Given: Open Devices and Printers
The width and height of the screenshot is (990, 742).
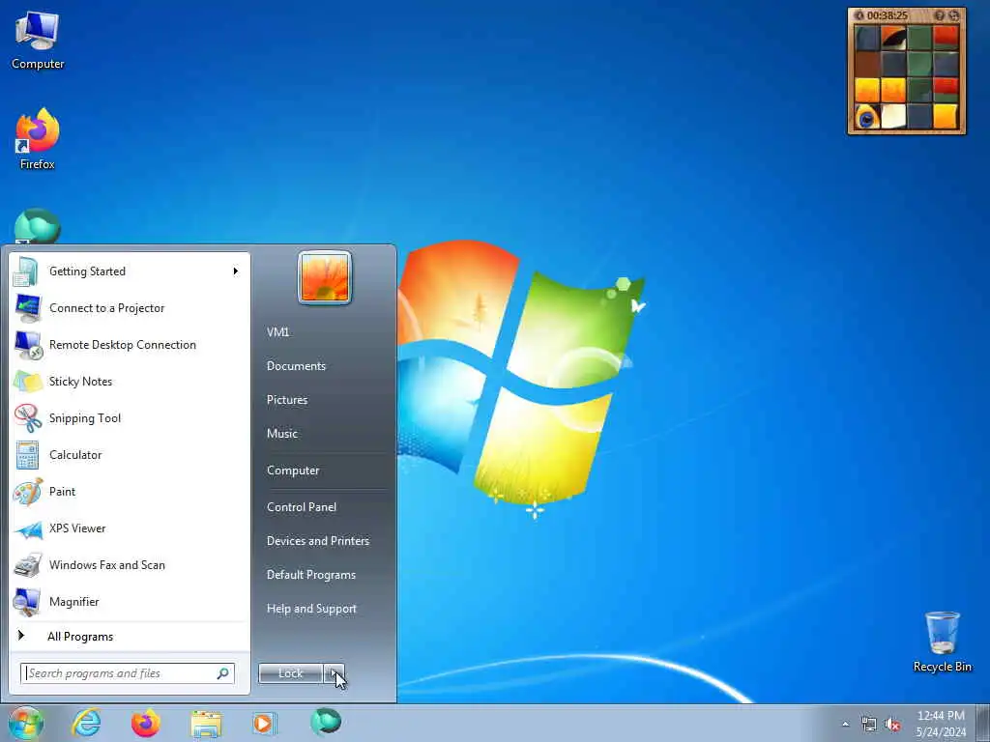Looking at the screenshot, I should click(x=317, y=541).
